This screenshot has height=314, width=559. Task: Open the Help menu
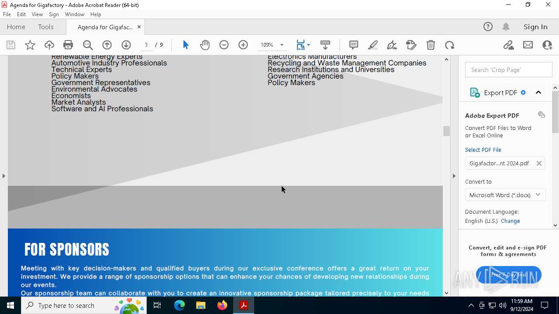click(x=96, y=14)
